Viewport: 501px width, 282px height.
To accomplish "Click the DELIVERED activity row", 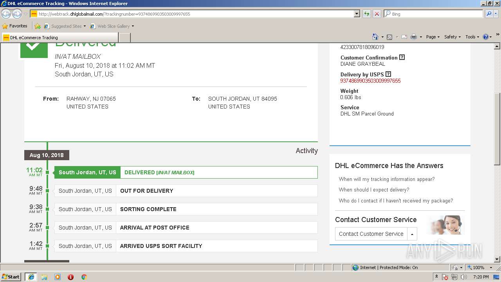I will [x=186, y=172].
